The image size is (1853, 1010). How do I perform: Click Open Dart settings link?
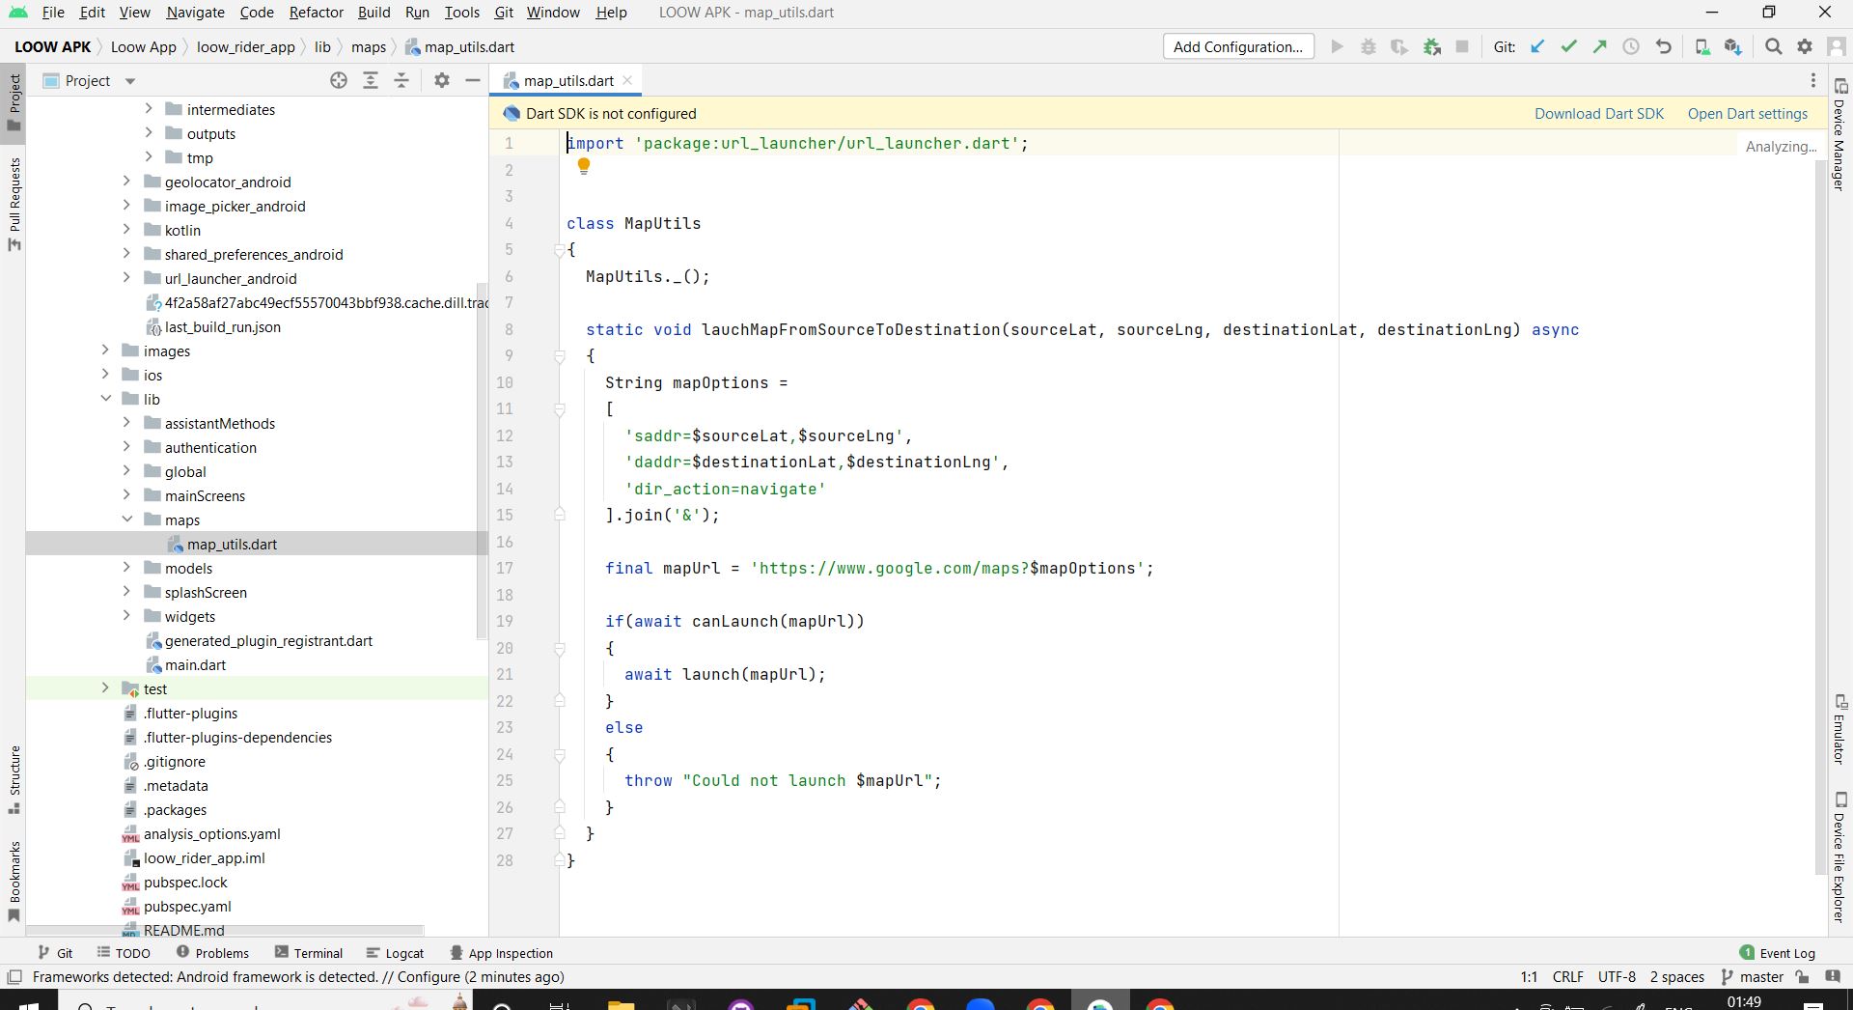(x=1747, y=114)
